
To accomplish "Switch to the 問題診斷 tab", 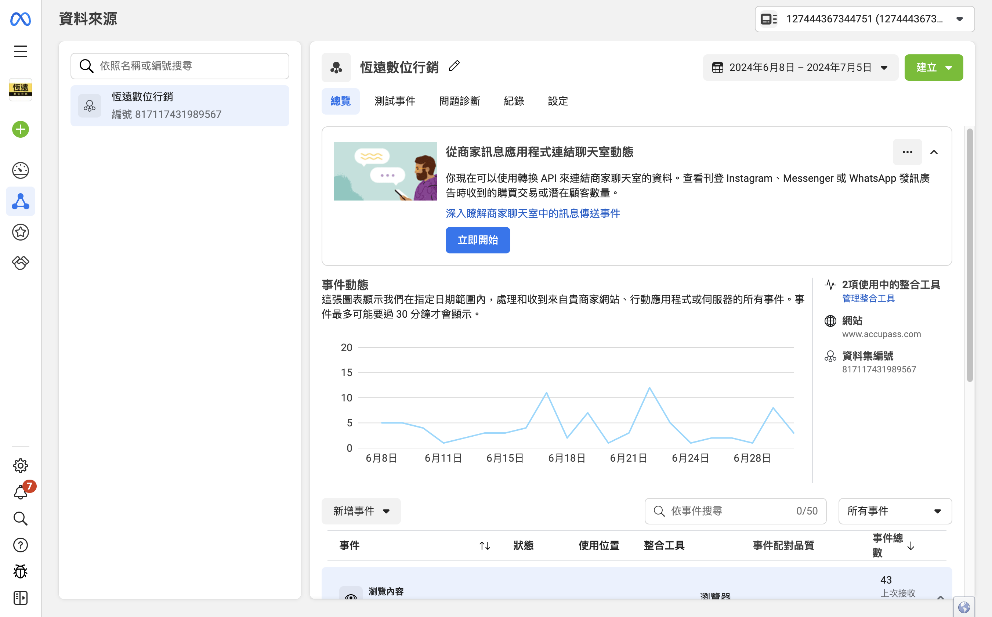I will coord(459,101).
